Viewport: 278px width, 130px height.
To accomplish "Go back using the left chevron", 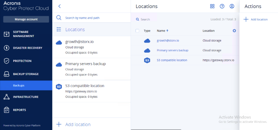I will [59, 6].
